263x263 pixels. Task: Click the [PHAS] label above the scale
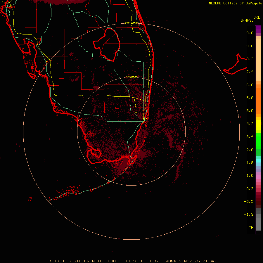(247, 20)
